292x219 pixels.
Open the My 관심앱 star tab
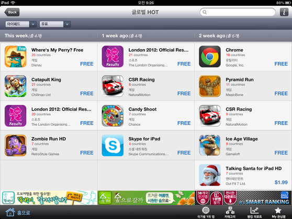[278, 212]
